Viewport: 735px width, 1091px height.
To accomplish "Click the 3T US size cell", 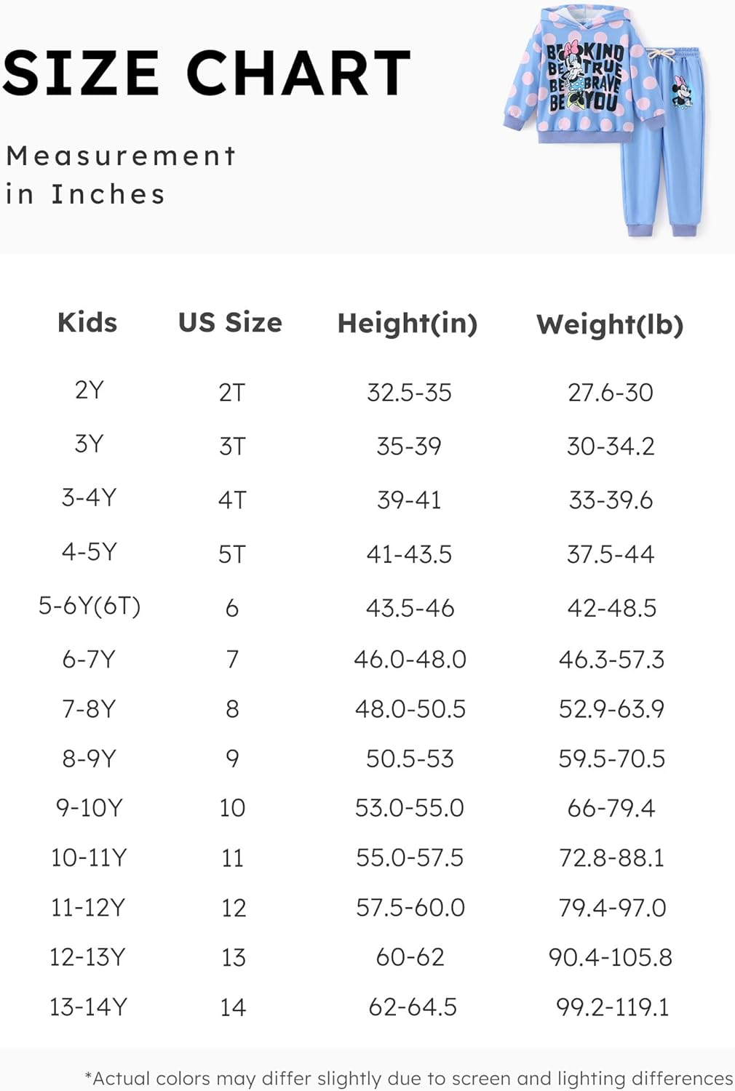I will point(232,446).
